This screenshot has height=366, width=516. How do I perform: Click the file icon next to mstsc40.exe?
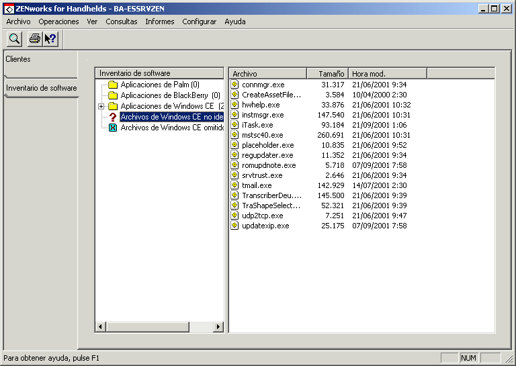[234, 135]
